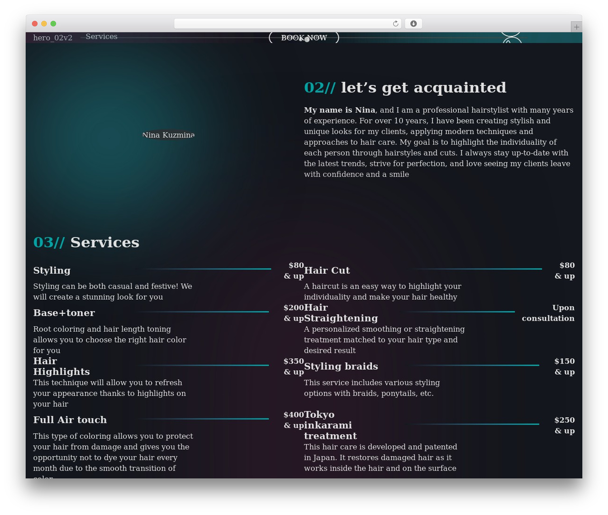Click the $150 & up price

[564, 366]
